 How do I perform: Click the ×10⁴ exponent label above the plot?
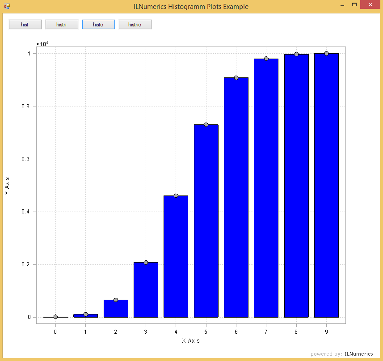point(42,43)
